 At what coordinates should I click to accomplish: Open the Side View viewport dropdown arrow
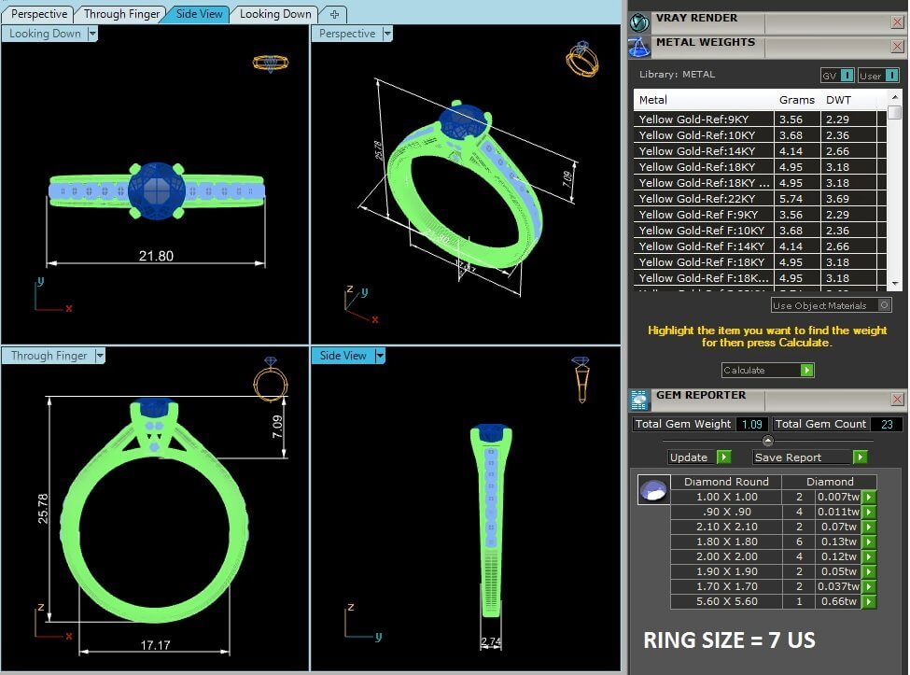click(380, 355)
